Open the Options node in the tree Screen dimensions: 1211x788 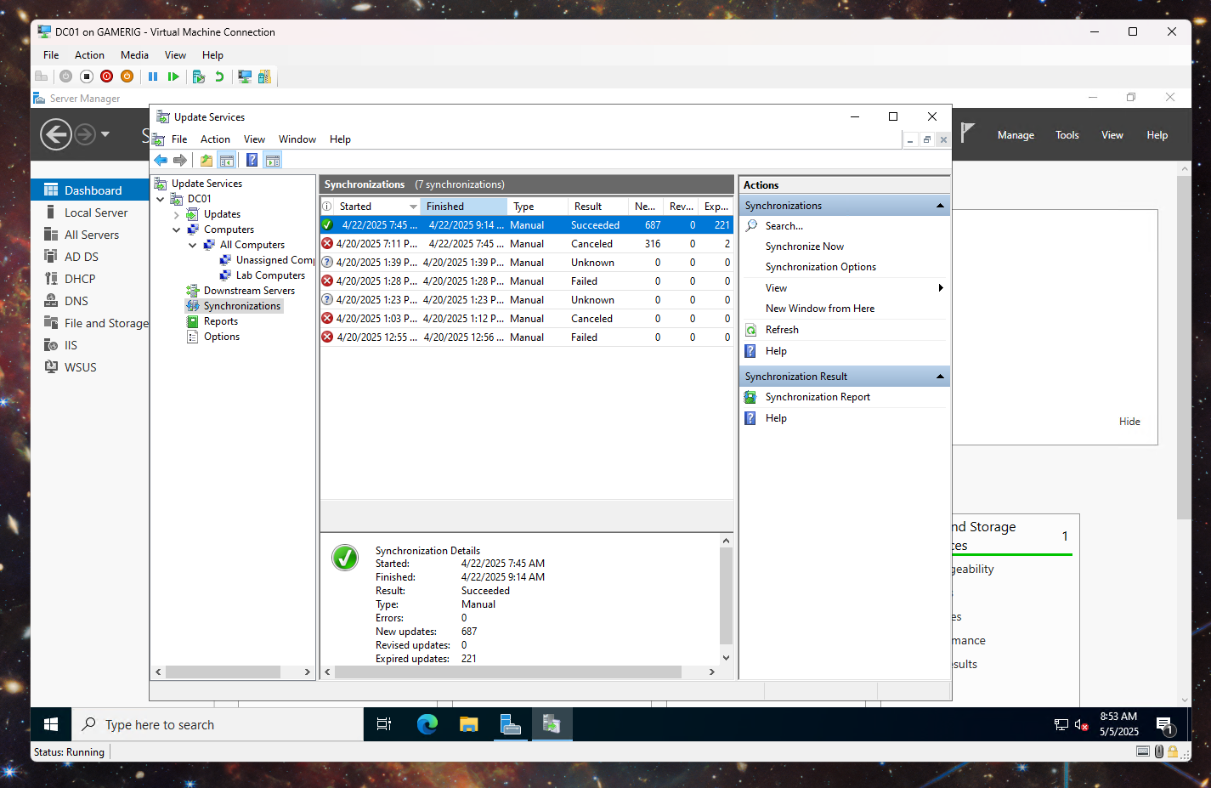[x=221, y=337]
